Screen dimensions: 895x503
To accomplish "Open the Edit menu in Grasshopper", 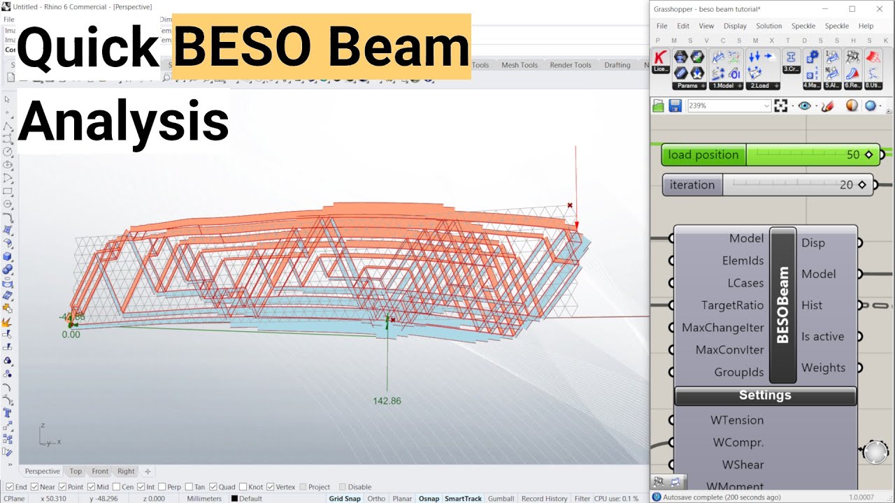I will pyautogui.click(x=683, y=26).
